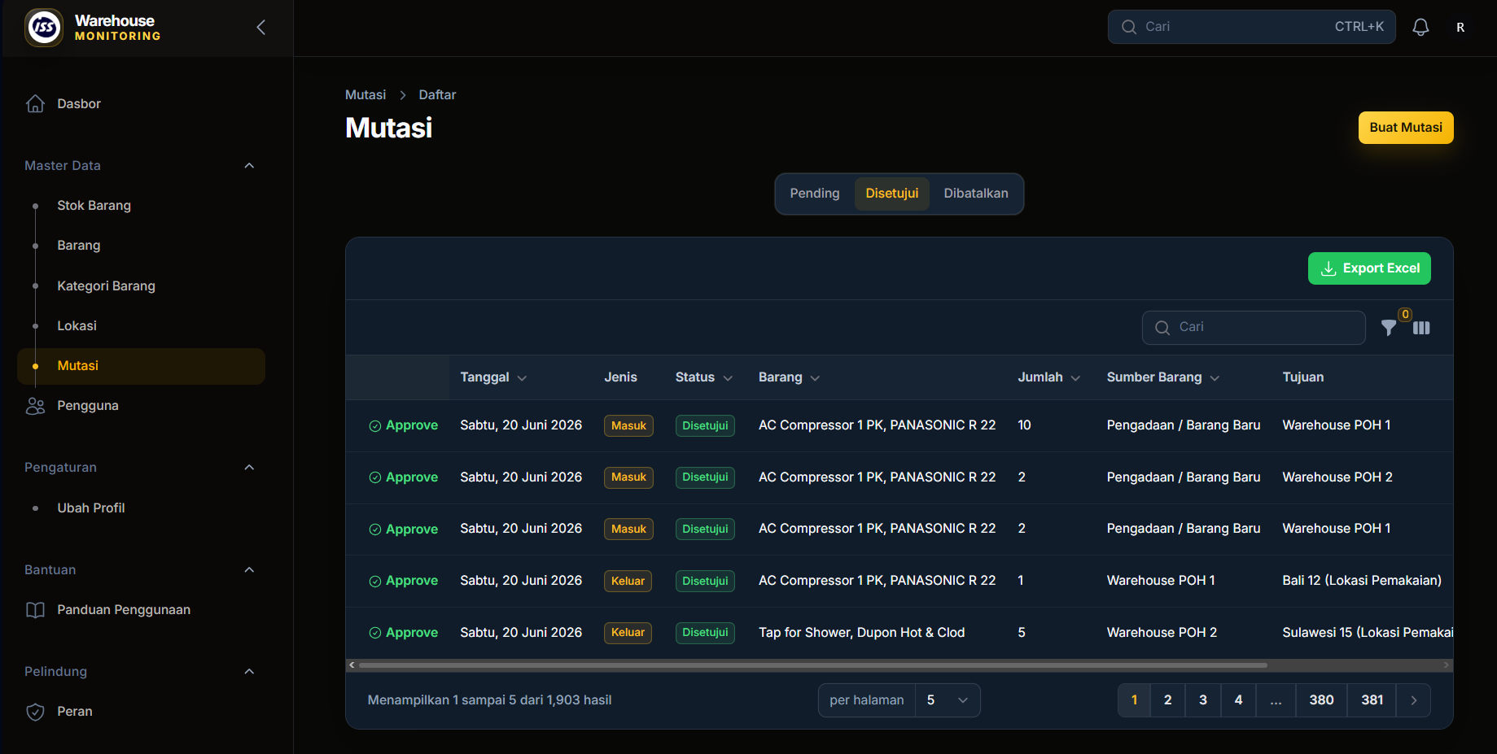Click Keluar badge in Bali 12 row
The width and height of the screenshot is (1497, 754).
628,581
